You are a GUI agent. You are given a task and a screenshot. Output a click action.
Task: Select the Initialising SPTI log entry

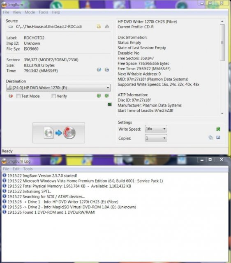pyautogui.click(x=29, y=191)
